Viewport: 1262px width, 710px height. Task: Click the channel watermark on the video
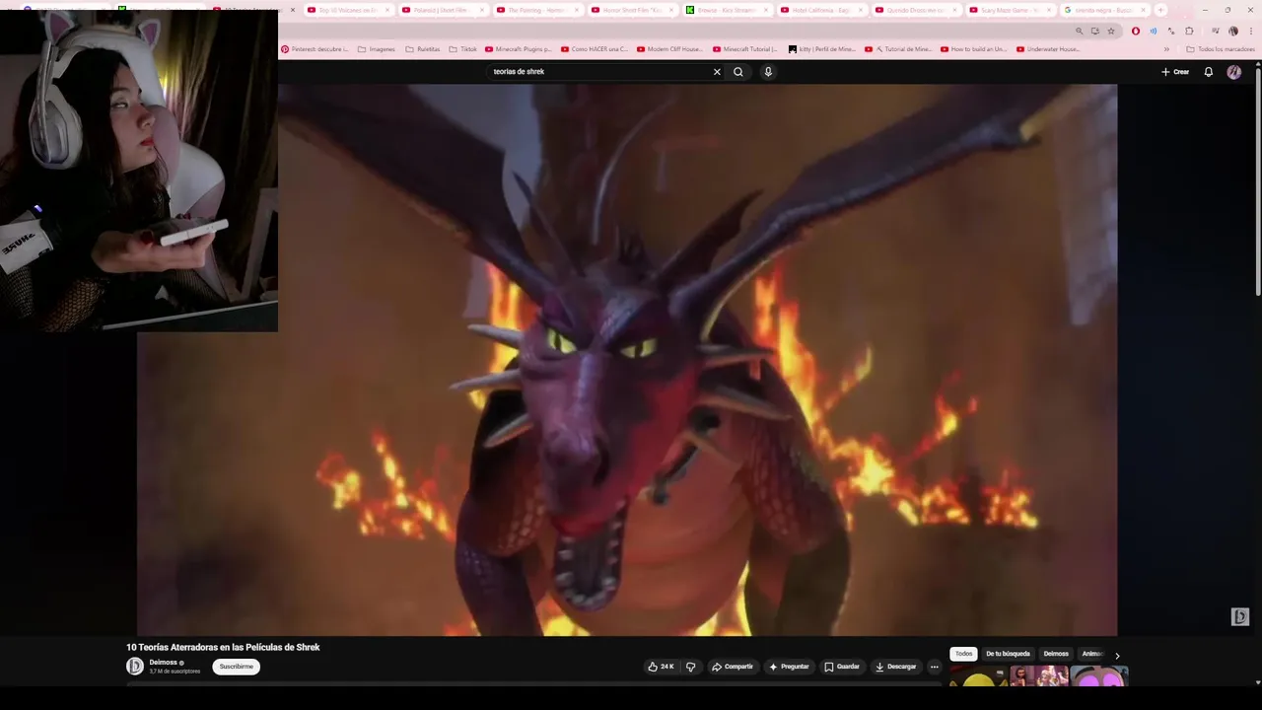click(x=1240, y=617)
